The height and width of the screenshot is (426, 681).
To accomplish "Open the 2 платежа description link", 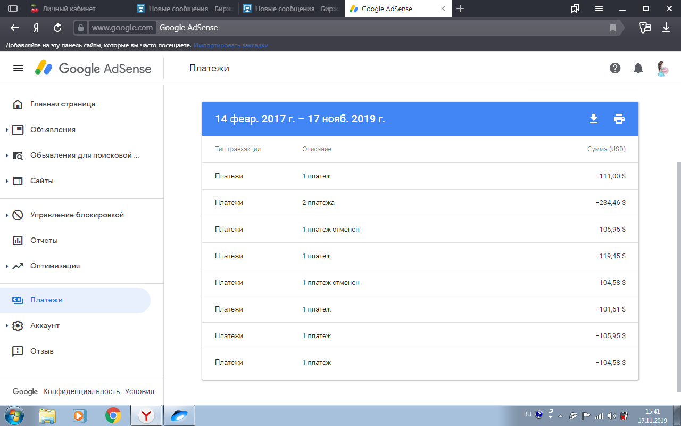I will coord(318,203).
